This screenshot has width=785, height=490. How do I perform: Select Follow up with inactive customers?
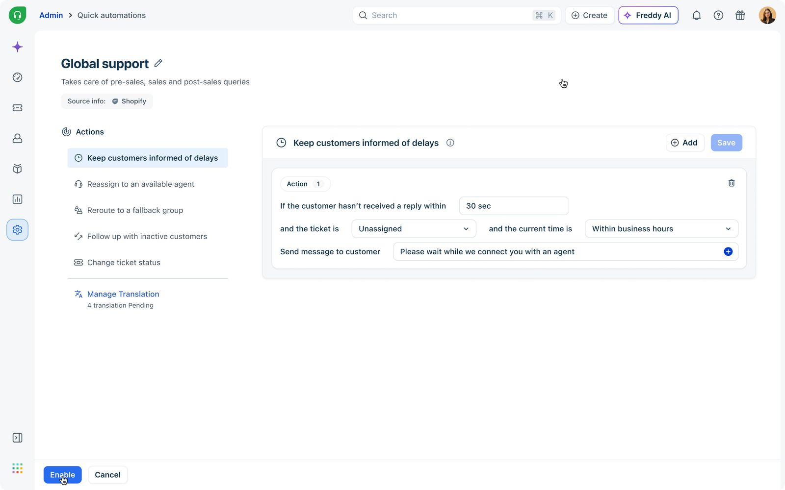[x=148, y=236]
